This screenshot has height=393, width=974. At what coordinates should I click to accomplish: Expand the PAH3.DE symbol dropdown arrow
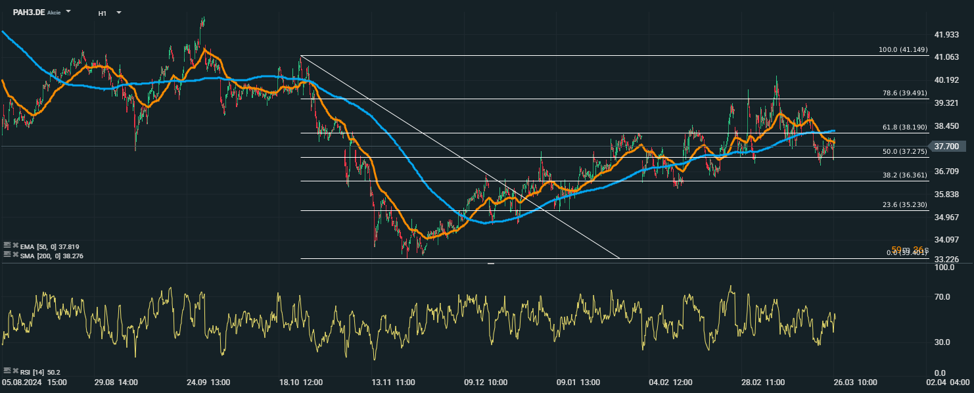69,12
